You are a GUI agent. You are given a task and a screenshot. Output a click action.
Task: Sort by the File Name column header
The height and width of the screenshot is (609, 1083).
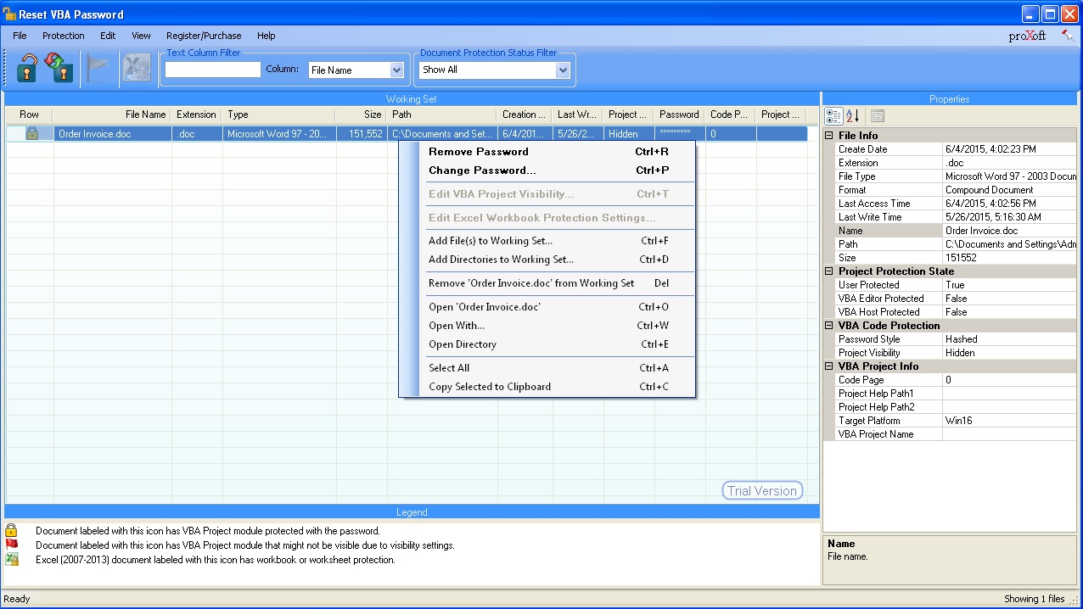[x=112, y=115]
